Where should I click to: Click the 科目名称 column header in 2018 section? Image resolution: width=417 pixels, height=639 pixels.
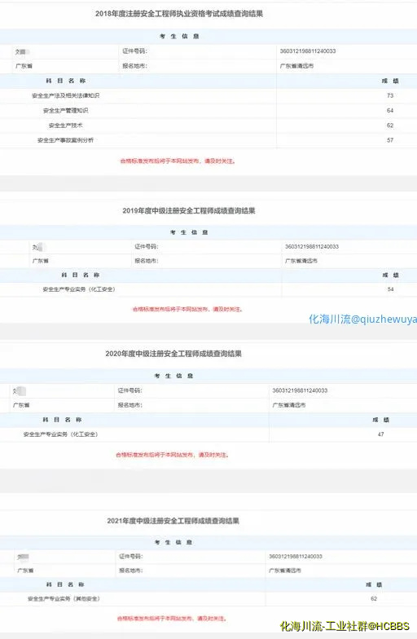pos(65,81)
